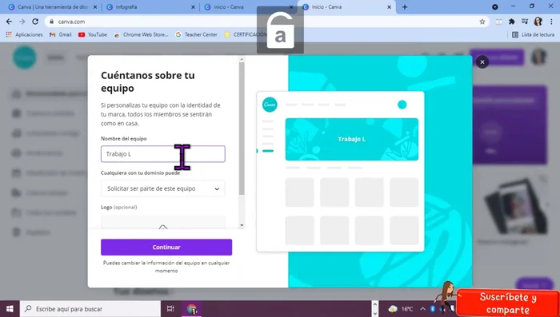This screenshot has height=317, width=560.
Task: Open the weather widget showing 16°C
Action: (401, 309)
